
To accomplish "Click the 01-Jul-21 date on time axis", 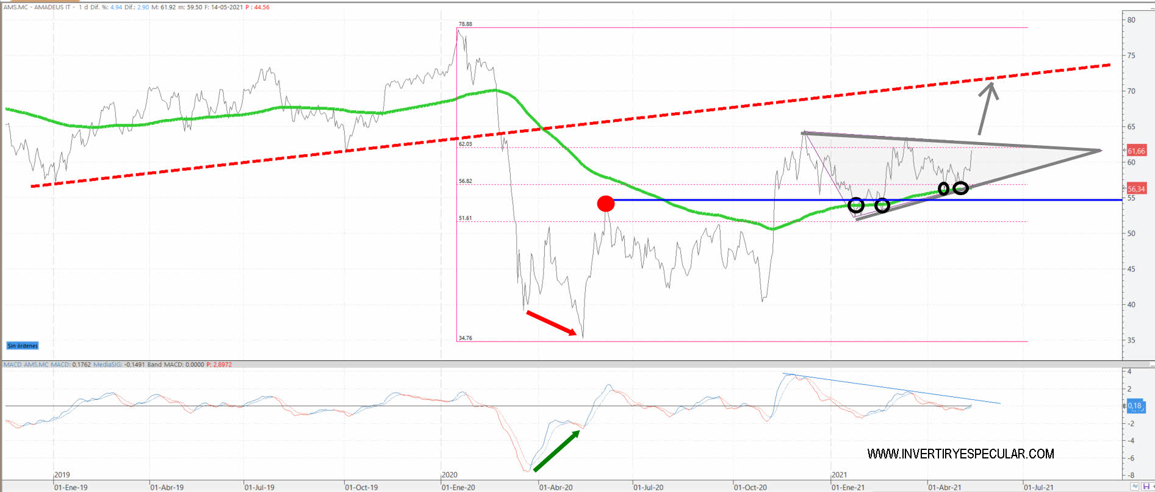I will click(1038, 487).
